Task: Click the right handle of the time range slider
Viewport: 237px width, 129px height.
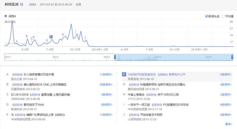Action: click(232, 57)
